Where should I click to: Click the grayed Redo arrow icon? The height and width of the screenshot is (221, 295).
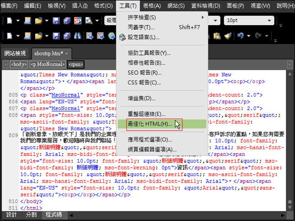tap(258, 36)
